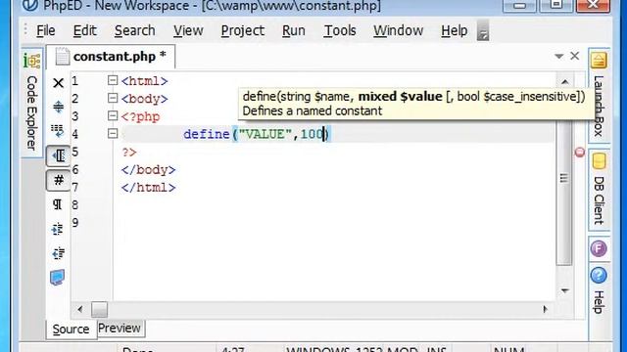Click the </html> tag on line 7
Viewport: 627px width, 352px height.
[148, 188]
